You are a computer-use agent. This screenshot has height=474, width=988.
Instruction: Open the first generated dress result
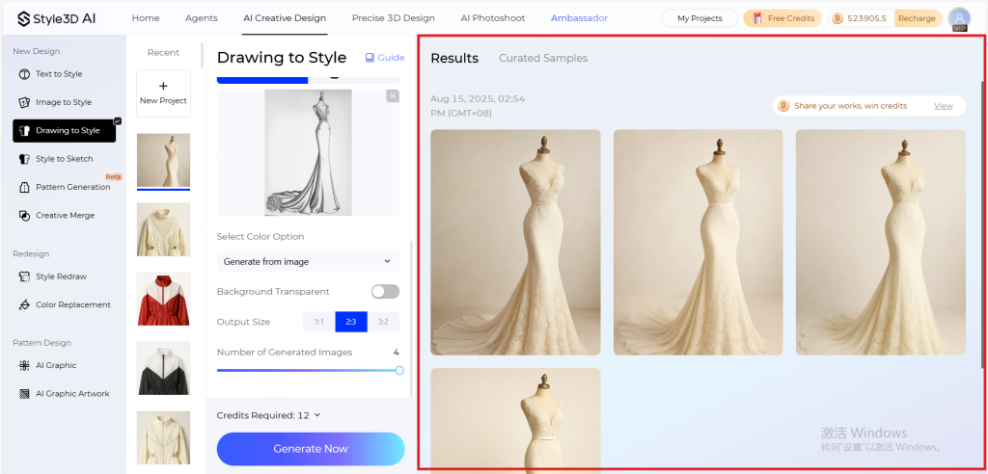pyautogui.click(x=515, y=243)
